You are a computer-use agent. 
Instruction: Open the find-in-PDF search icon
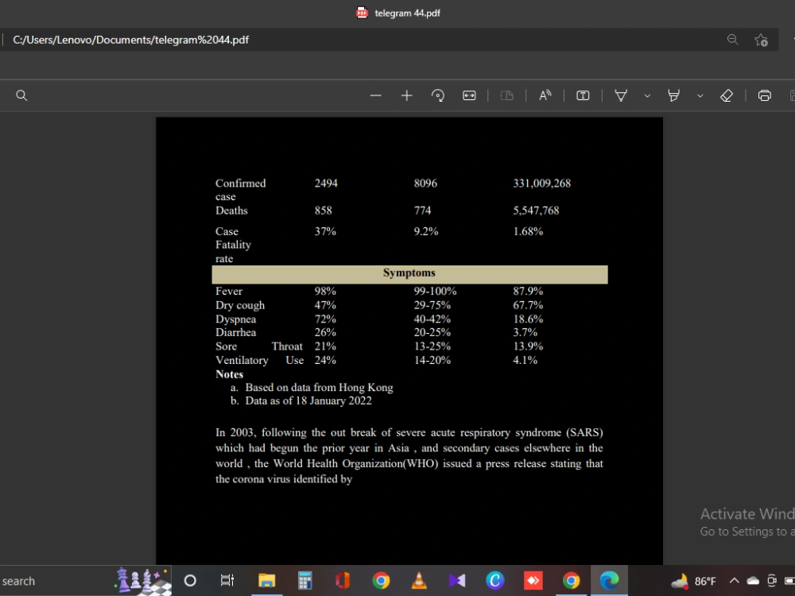click(21, 95)
